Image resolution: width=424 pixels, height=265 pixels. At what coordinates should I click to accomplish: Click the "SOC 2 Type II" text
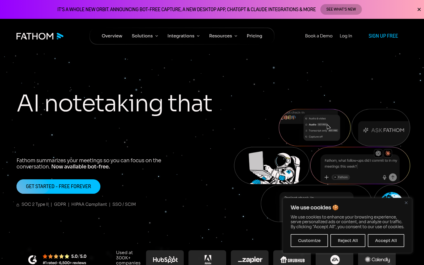click(35, 204)
